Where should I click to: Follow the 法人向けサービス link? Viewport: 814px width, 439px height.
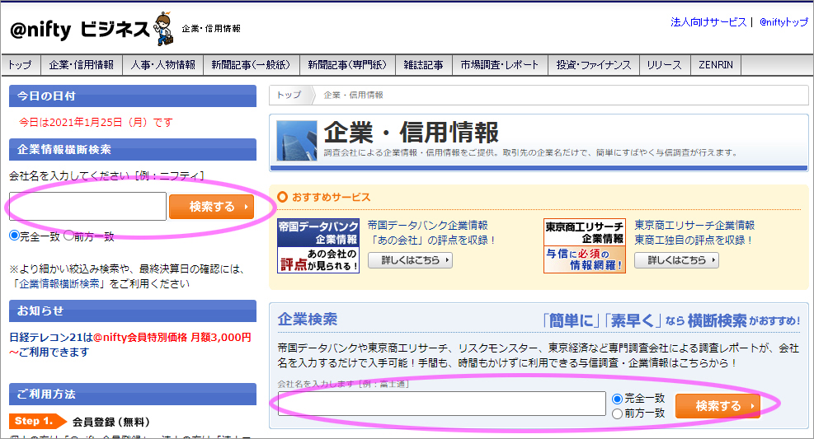708,22
